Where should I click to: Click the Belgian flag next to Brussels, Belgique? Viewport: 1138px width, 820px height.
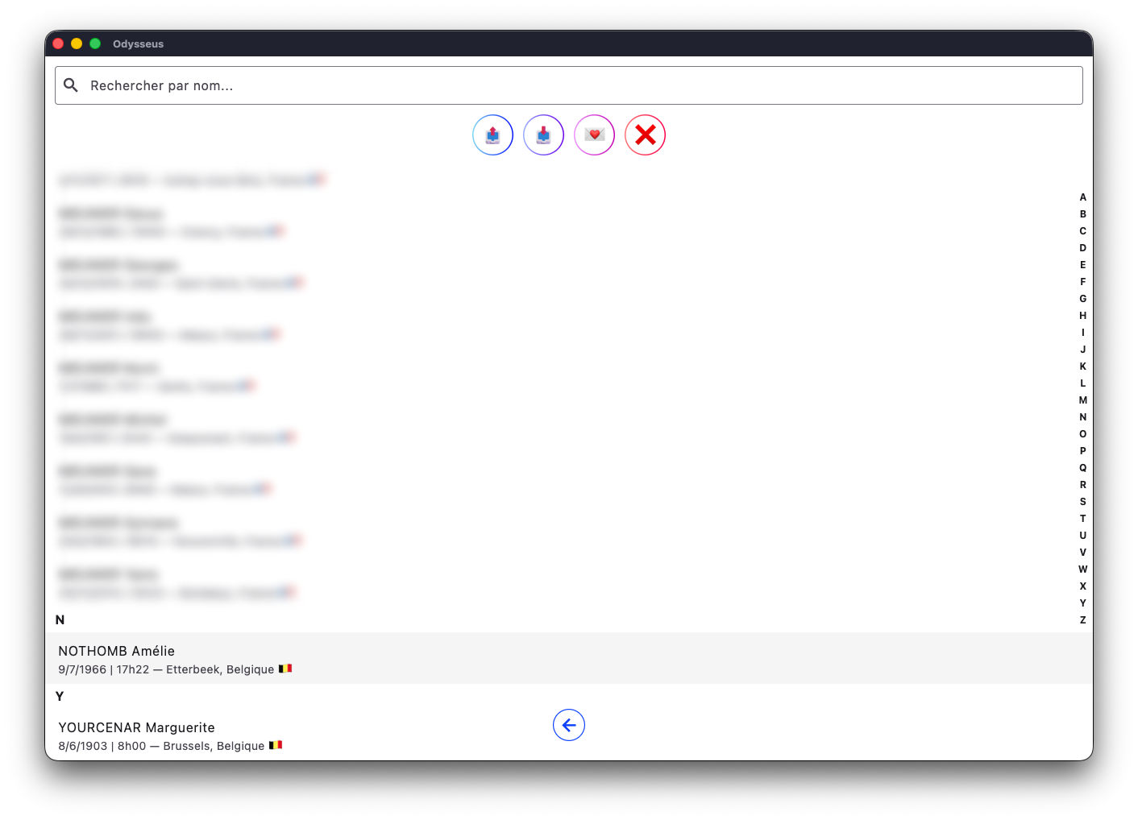(x=276, y=745)
